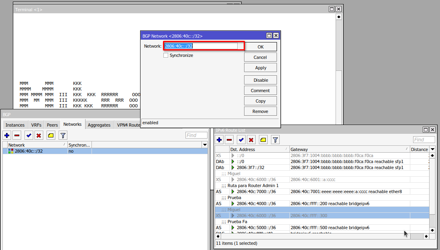Click the remove (minus) icon in BGP window
The image size is (440, 250).
pos(17,135)
